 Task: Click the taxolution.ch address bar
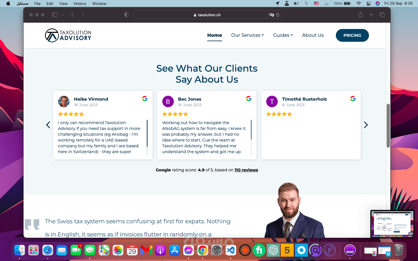click(x=207, y=15)
